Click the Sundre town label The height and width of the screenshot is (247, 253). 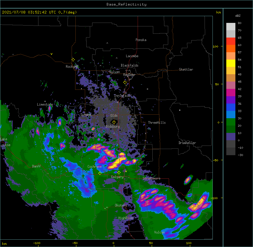(86, 115)
